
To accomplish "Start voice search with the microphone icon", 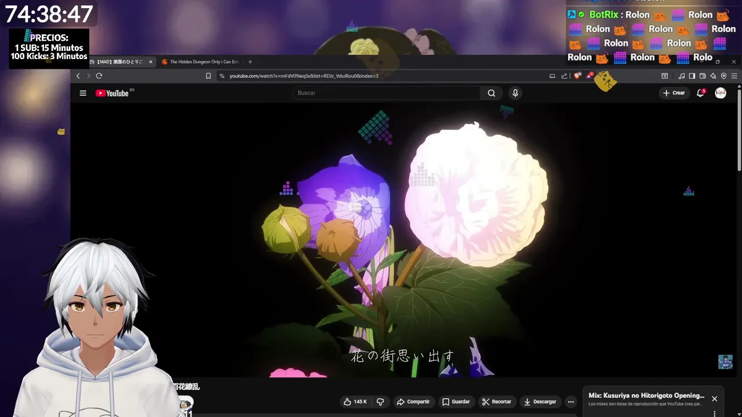I will click(x=515, y=93).
